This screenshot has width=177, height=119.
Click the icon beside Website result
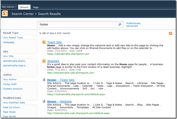coord(44,61)
